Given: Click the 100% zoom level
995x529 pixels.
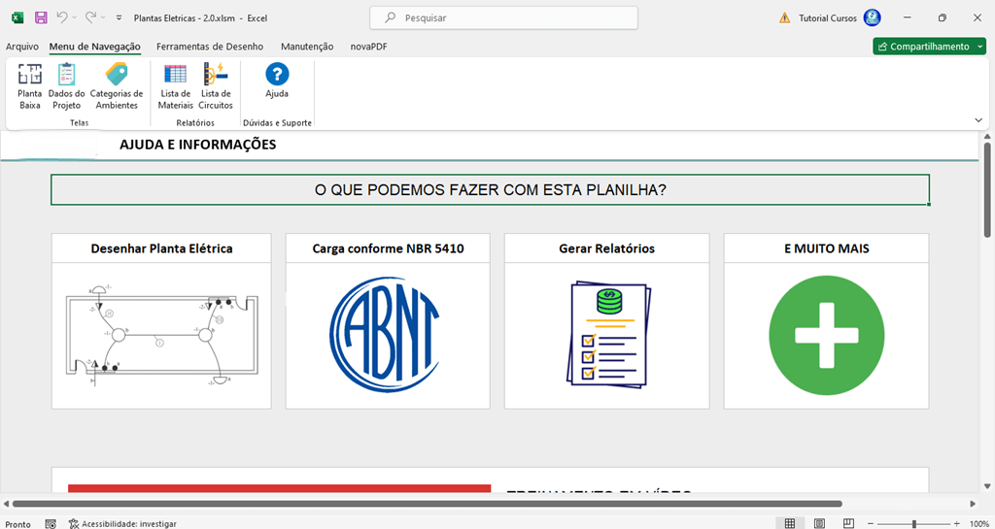Looking at the screenshot, I should tap(979, 524).
